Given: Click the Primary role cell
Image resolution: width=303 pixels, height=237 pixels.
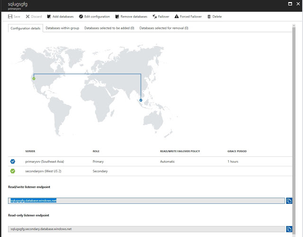Looking at the screenshot, I should tap(98, 161).
